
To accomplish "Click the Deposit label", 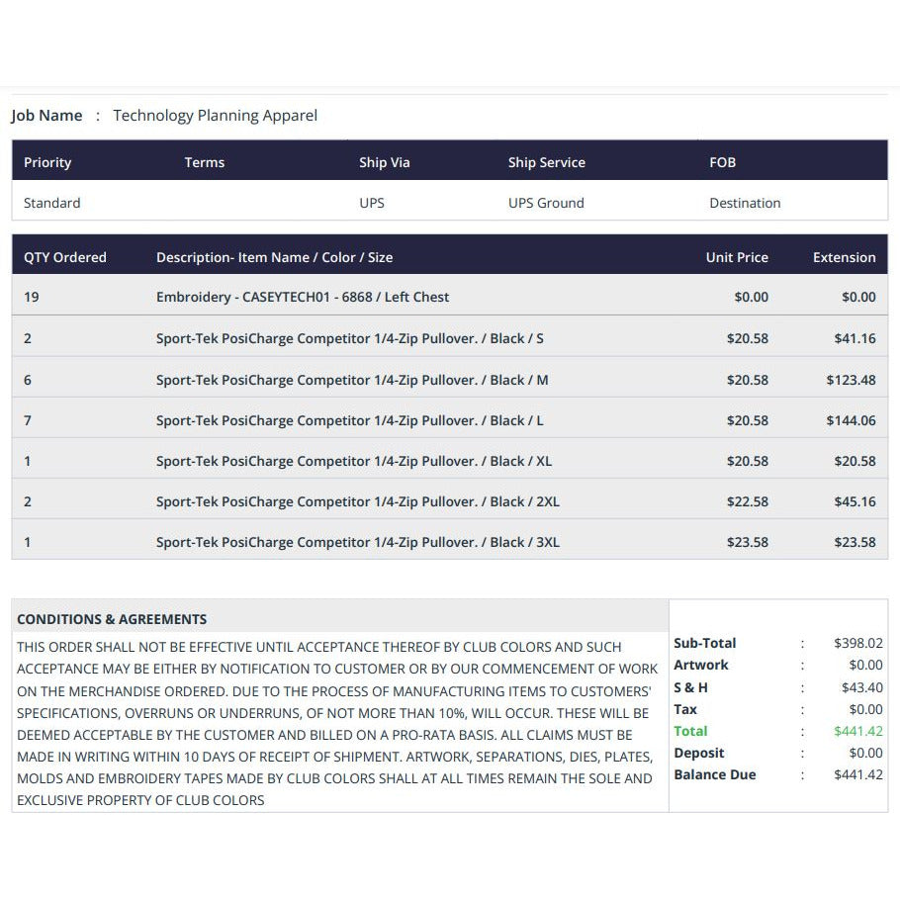I will [698, 753].
